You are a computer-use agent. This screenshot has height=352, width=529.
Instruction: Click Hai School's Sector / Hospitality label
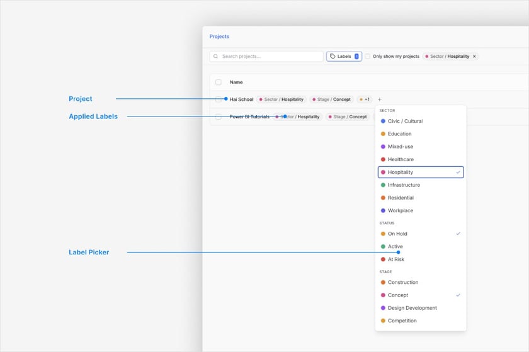282,99
